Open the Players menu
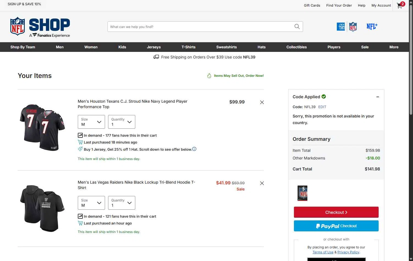Image resolution: width=413 pixels, height=261 pixels. pyautogui.click(x=334, y=47)
